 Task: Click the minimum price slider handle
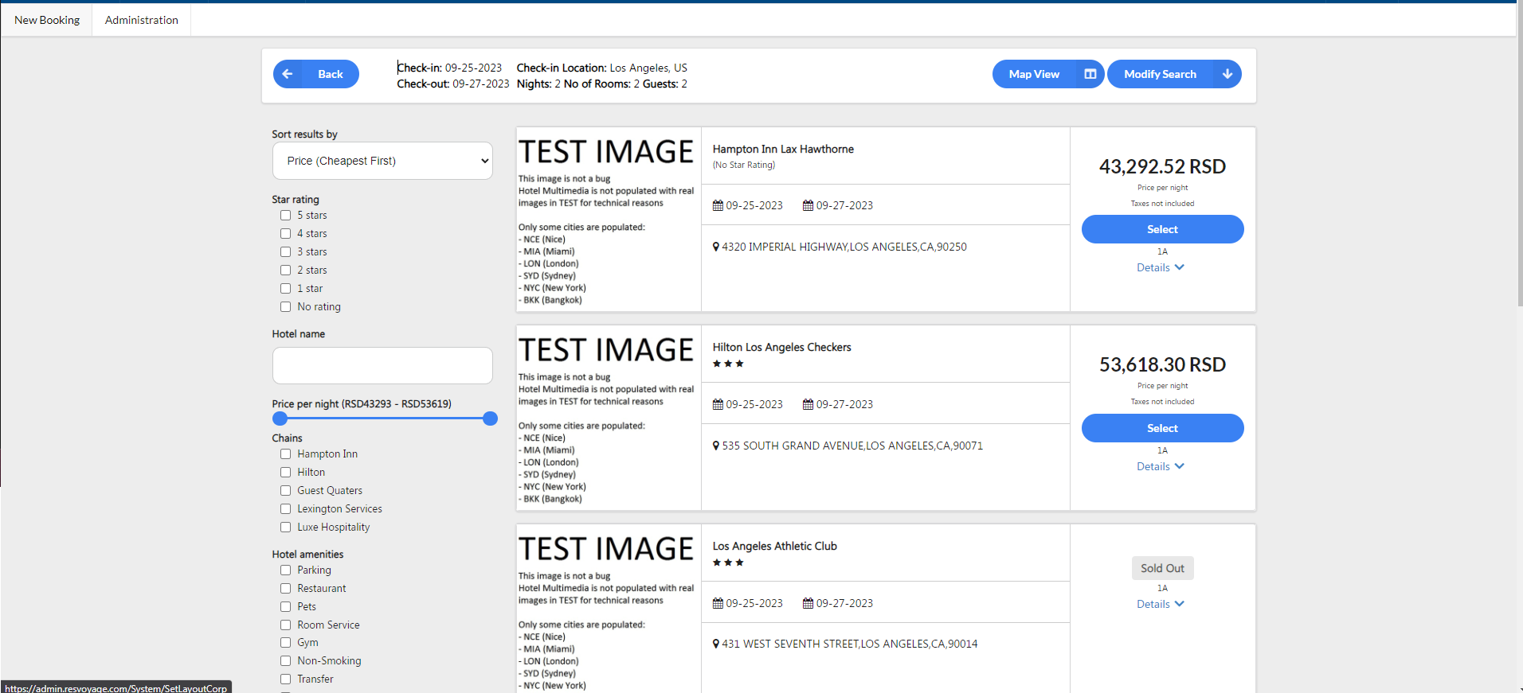pyautogui.click(x=280, y=419)
